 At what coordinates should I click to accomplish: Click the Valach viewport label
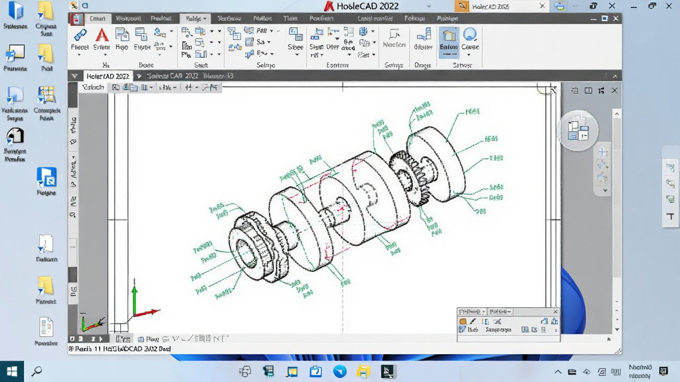pos(93,88)
